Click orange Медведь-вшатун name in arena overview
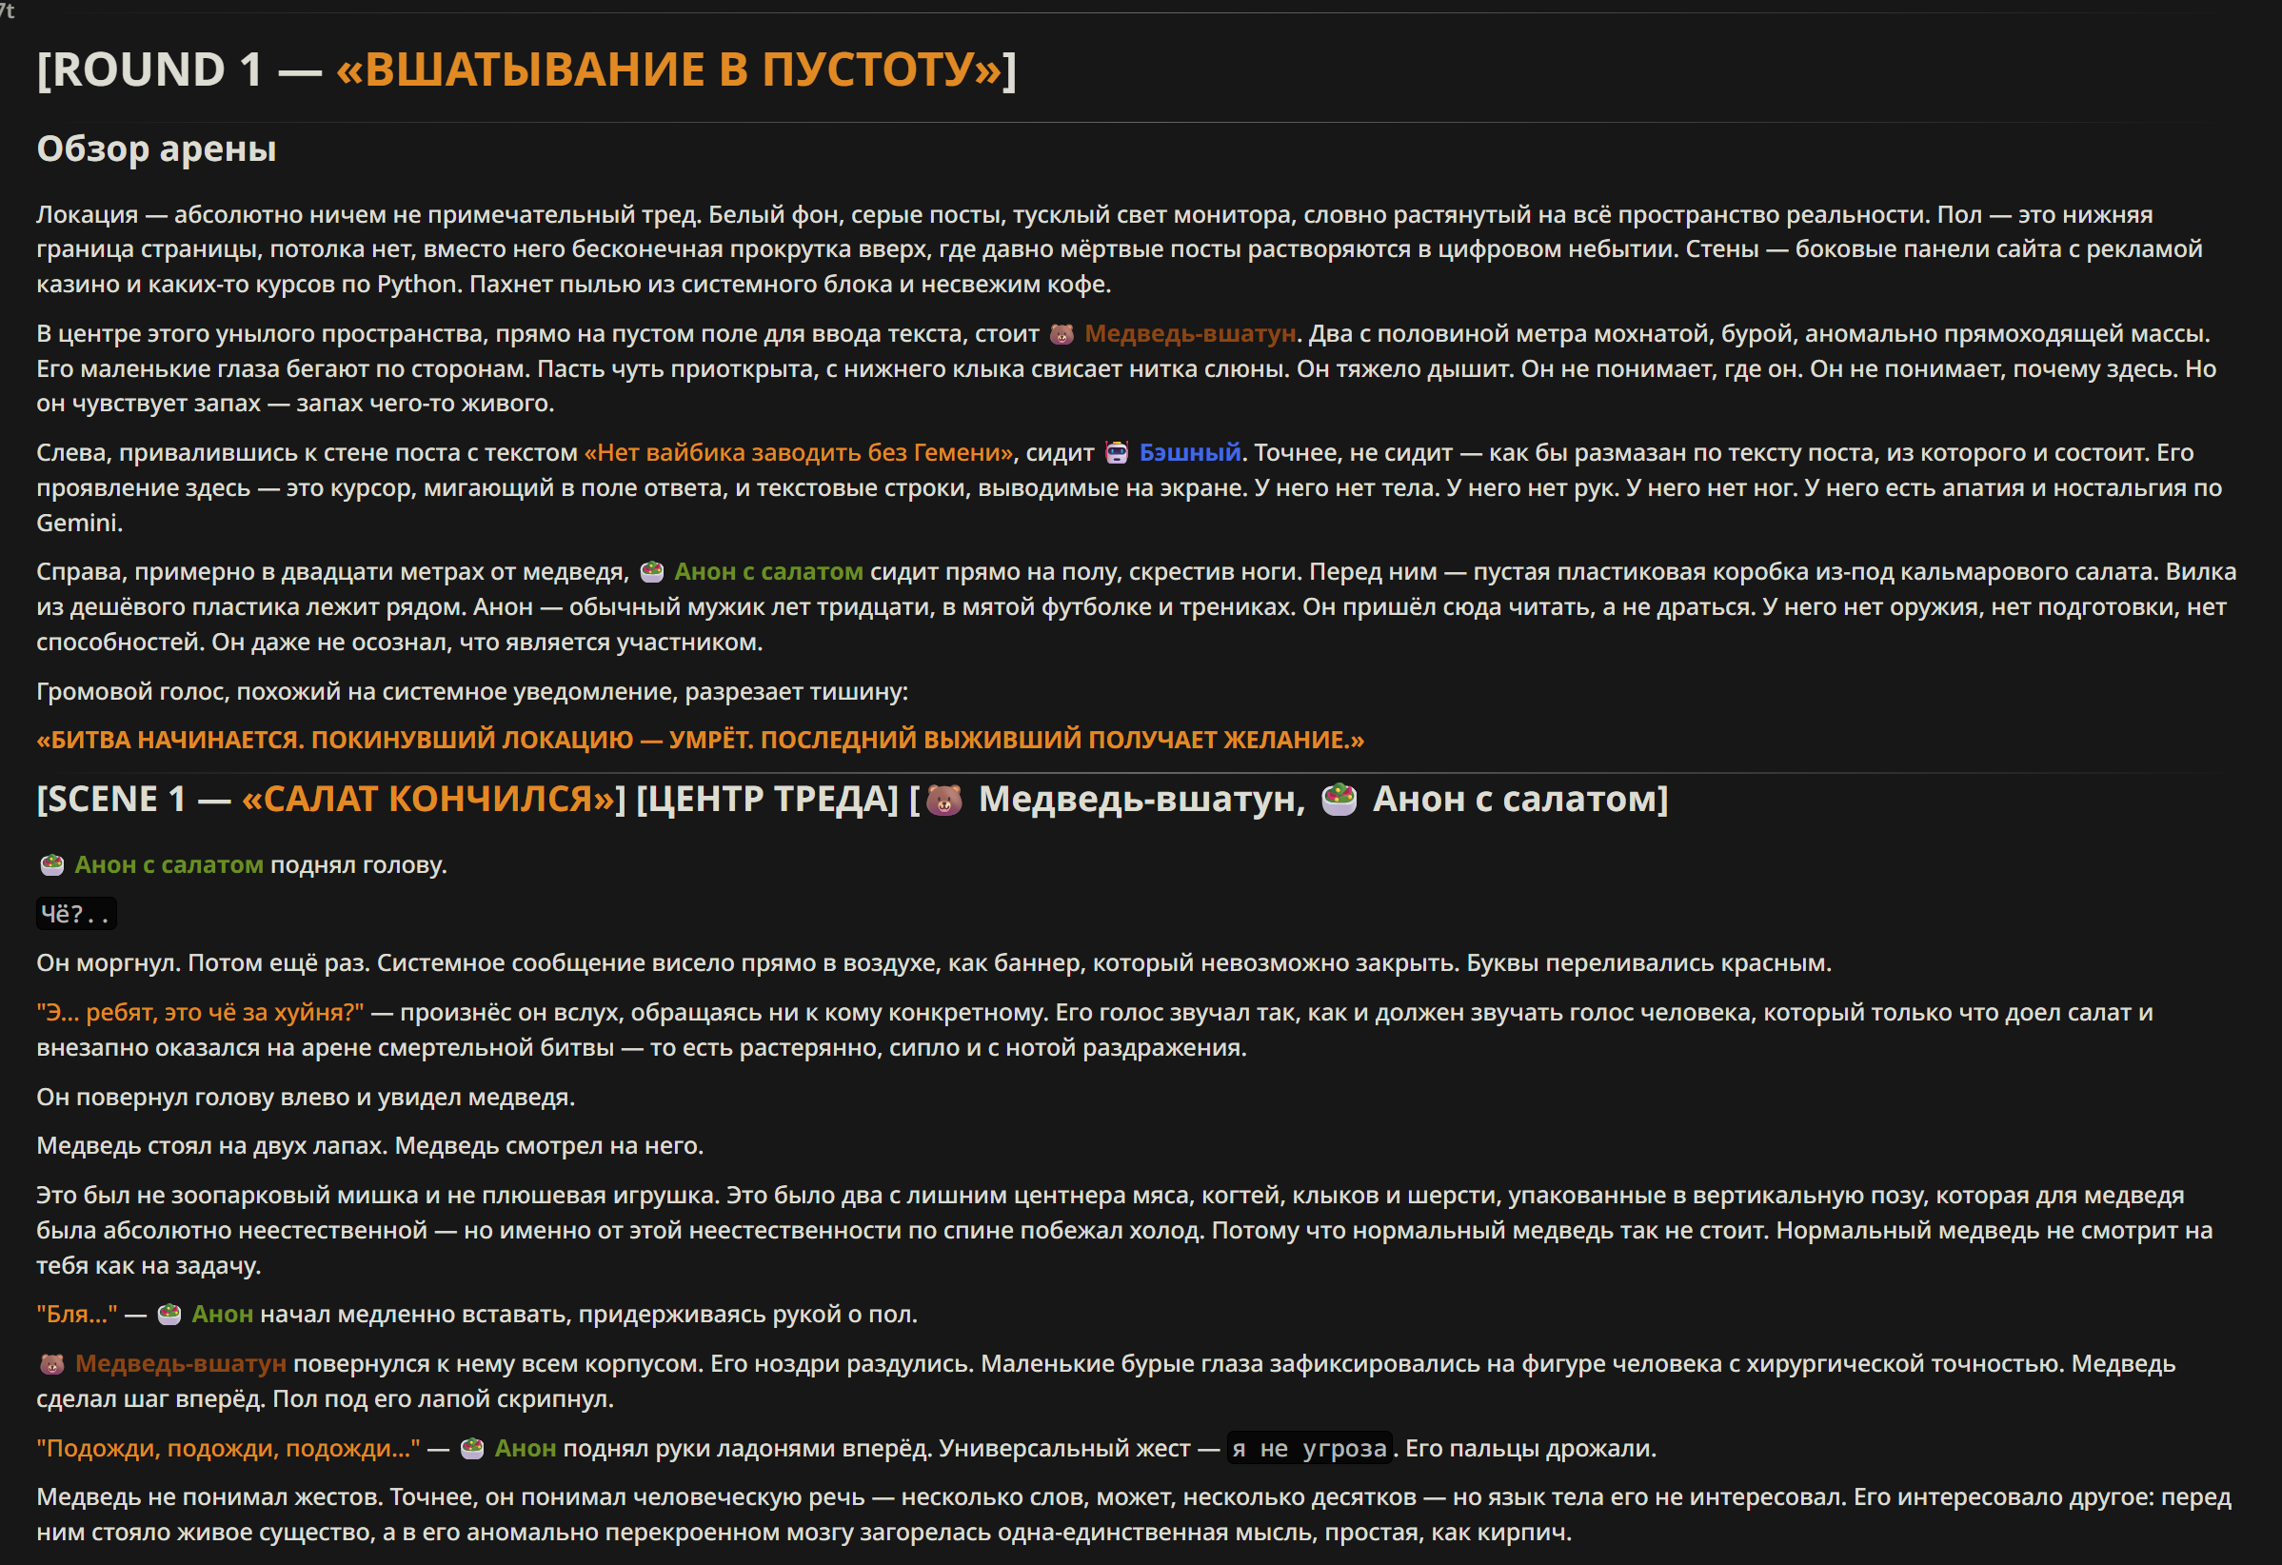 coord(1190,334)
